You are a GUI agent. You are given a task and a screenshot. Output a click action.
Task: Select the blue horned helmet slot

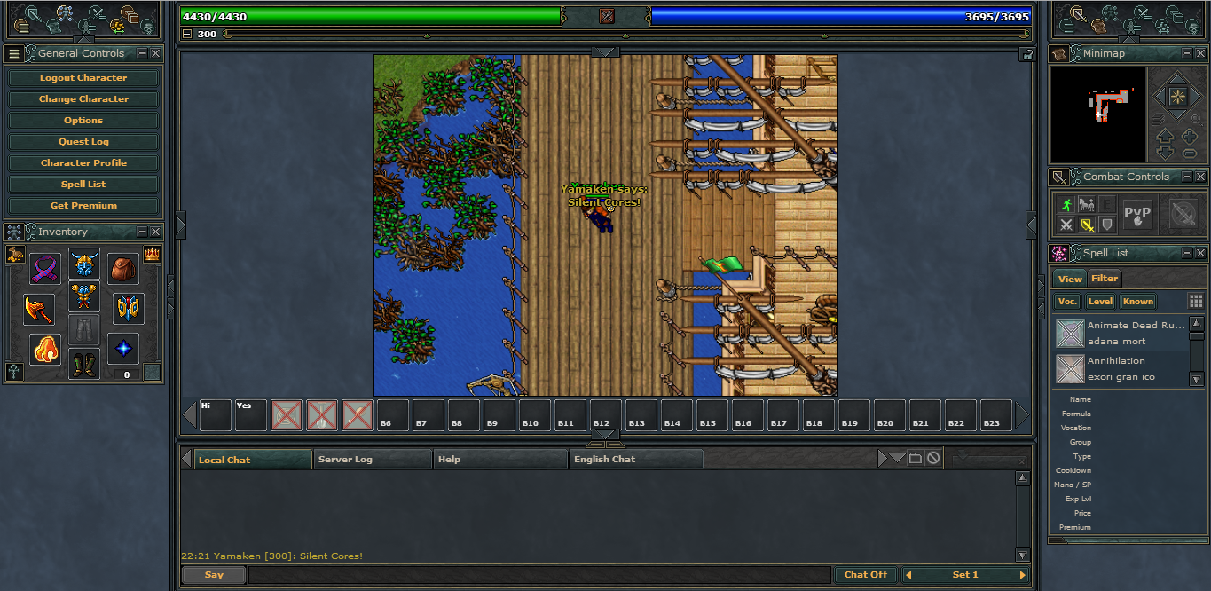click(x=84, y=264)
